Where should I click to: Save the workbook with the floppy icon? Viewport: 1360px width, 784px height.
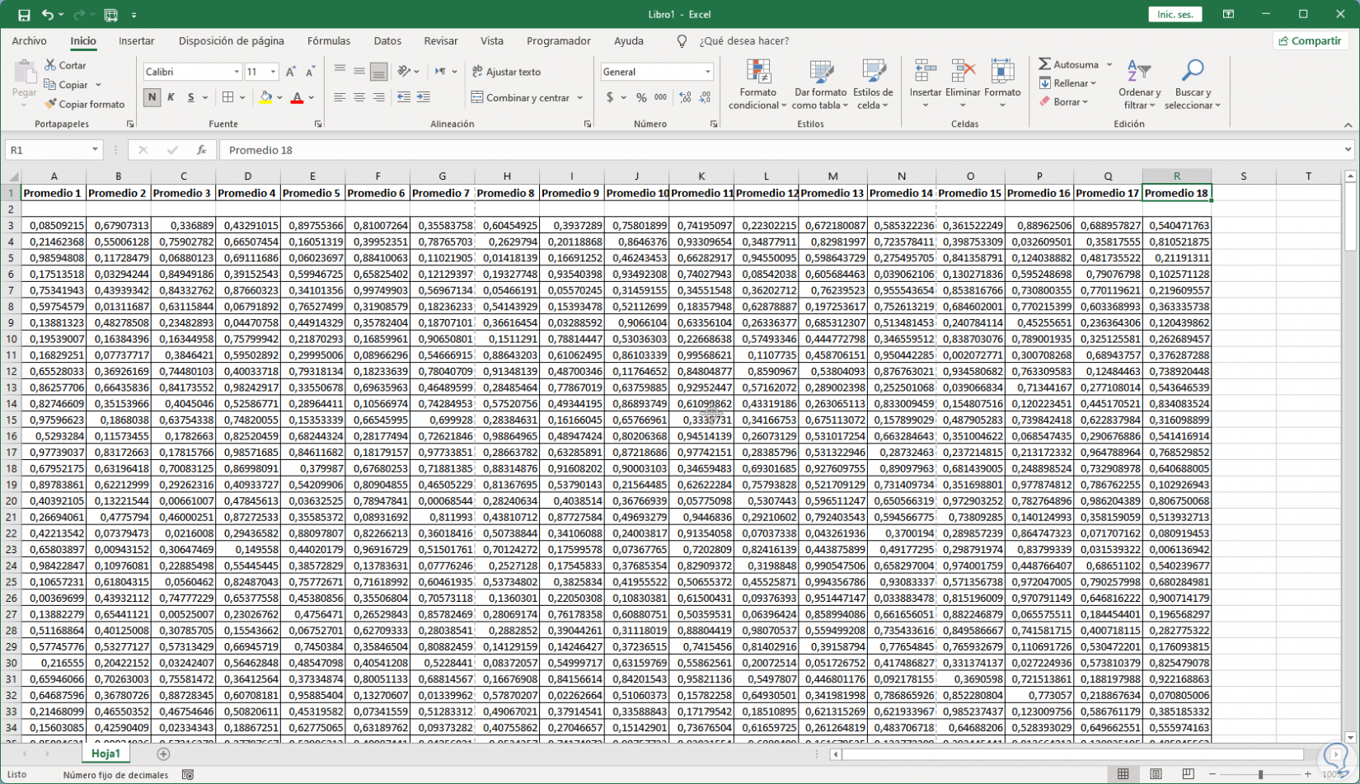24,15
